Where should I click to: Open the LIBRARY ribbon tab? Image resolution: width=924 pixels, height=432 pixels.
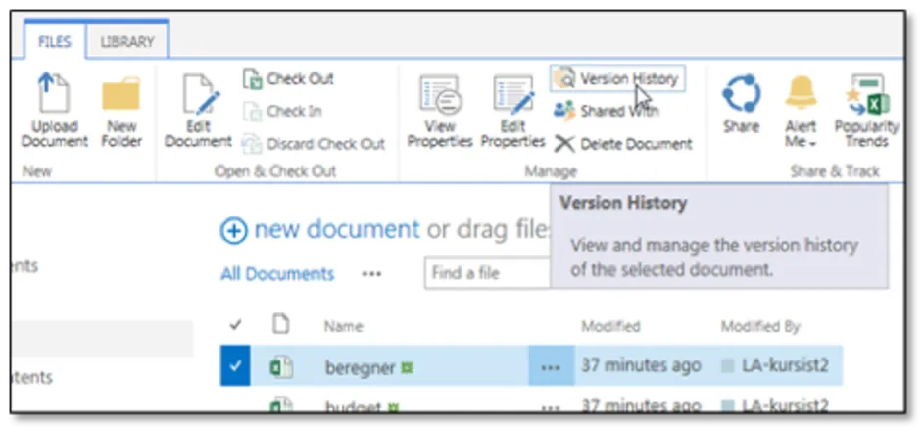tap(127, 42)
